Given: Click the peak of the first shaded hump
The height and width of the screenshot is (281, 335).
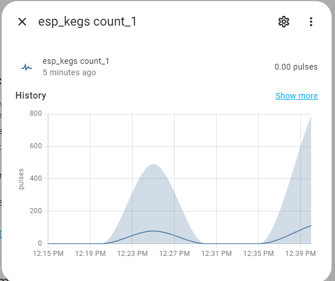Looking at the screenshot, I should click(154, 165).
